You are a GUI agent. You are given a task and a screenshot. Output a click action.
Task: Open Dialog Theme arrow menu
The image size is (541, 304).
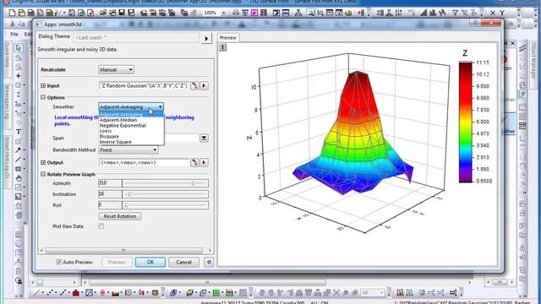pos(206,38)
